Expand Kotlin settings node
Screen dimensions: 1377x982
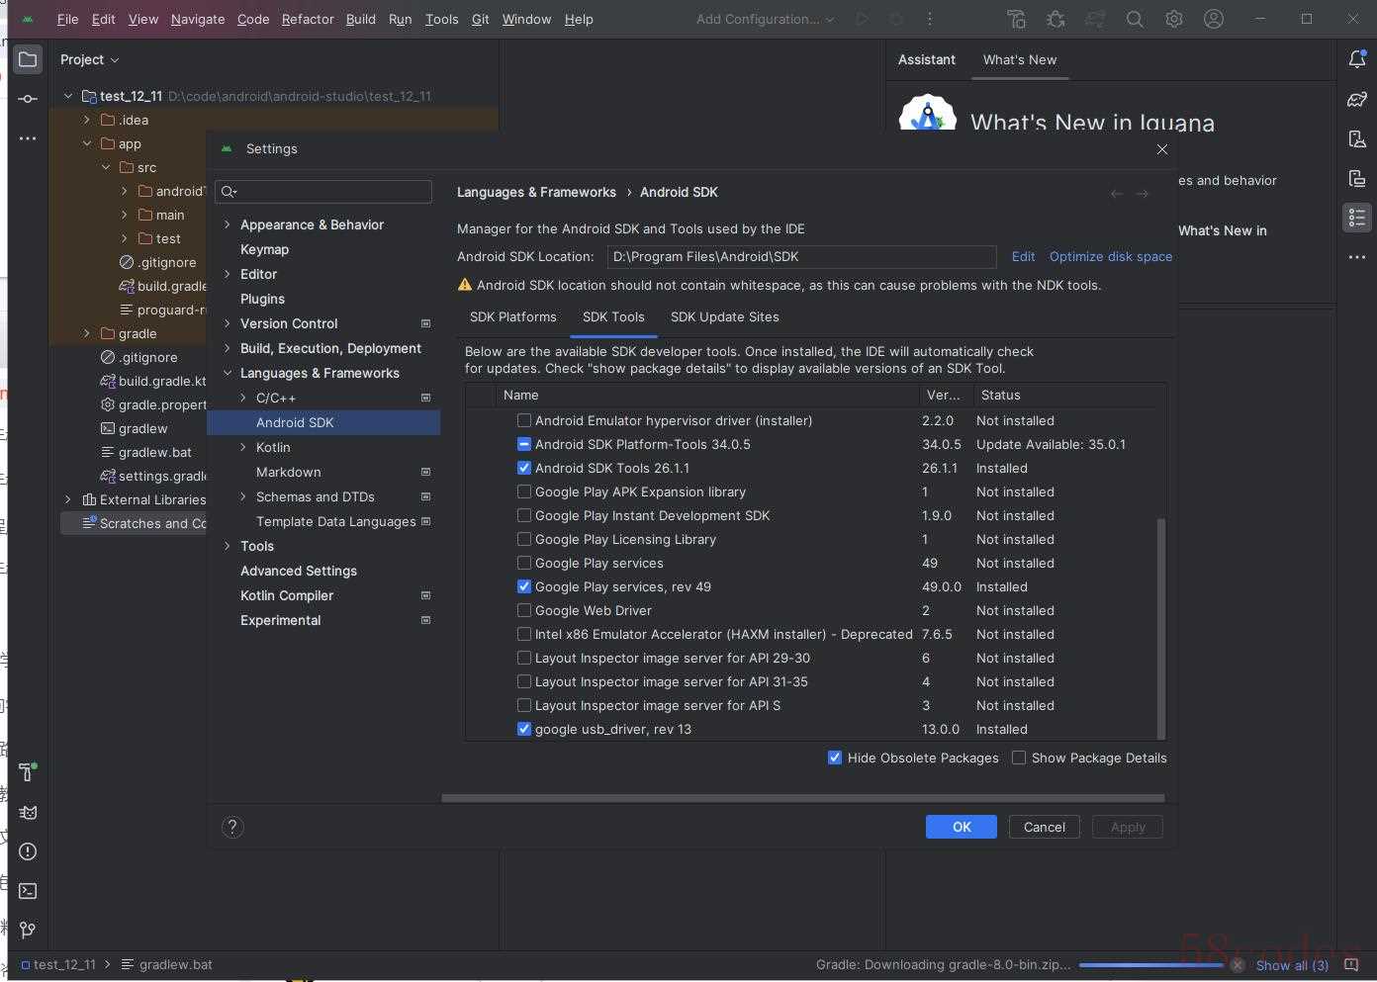pos(243,447)
